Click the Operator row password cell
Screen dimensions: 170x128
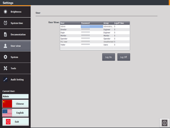coord(92,39)
